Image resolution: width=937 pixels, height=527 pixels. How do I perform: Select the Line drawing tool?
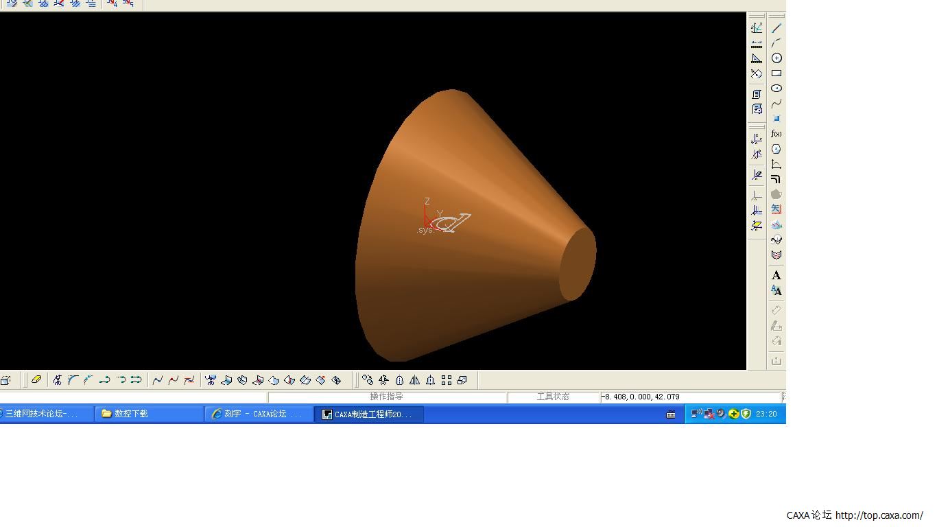(776, 28)
